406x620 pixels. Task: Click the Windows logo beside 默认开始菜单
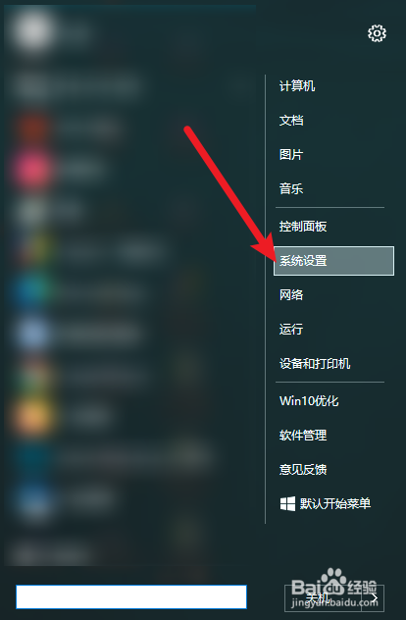coord(287,504)
